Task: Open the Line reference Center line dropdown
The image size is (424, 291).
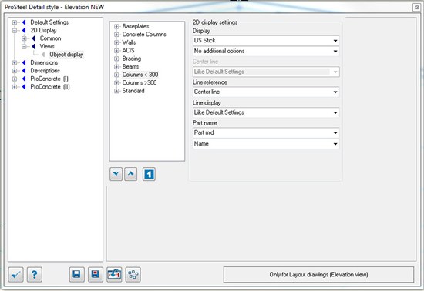Action: [x=266, y=92]
